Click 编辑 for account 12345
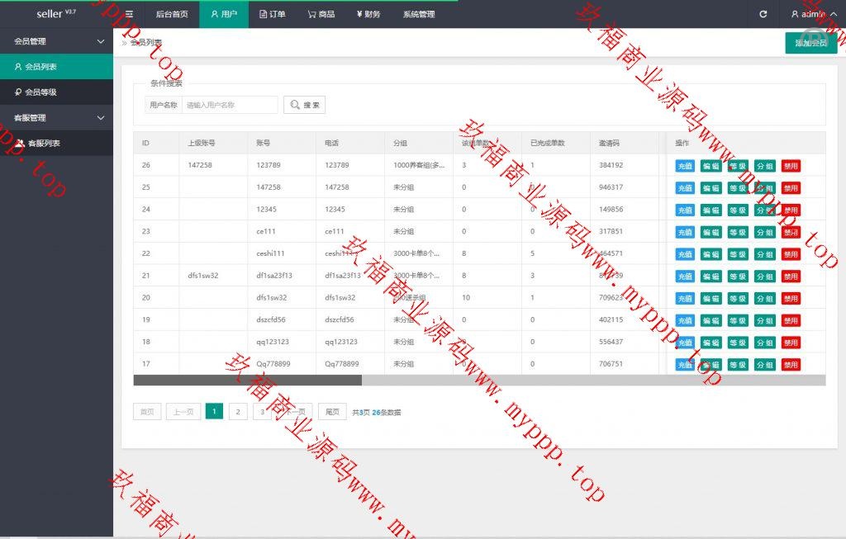846x539 pixels. pyautogui.click(x=711, y=210)
